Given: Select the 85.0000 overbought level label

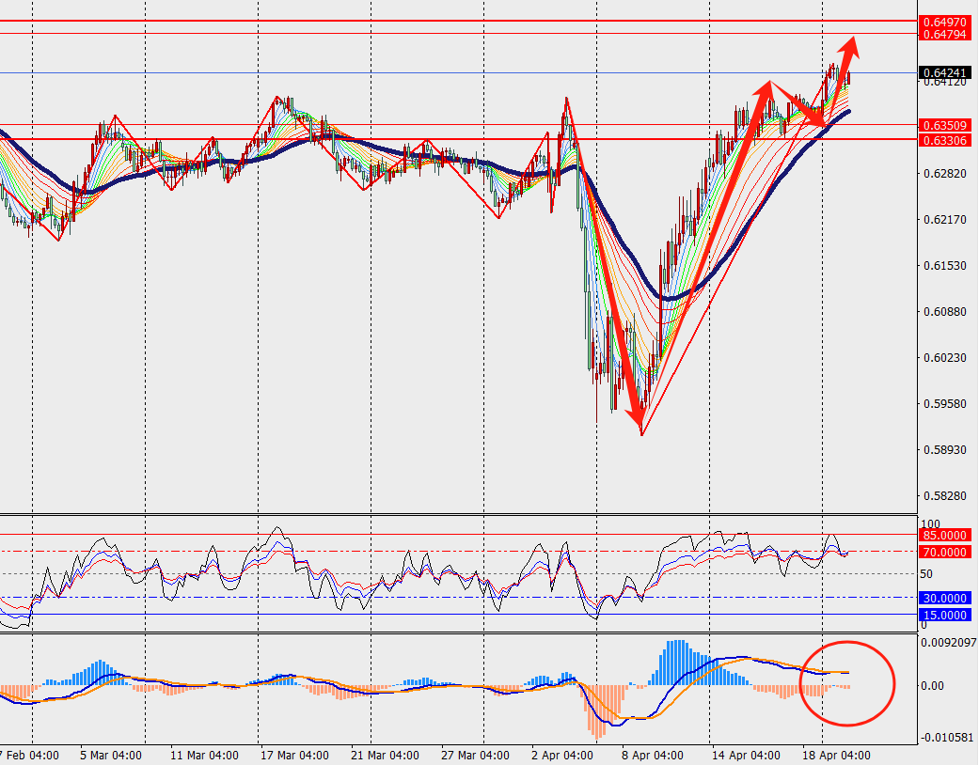Looking at the screenshot, I should (945, 535).
